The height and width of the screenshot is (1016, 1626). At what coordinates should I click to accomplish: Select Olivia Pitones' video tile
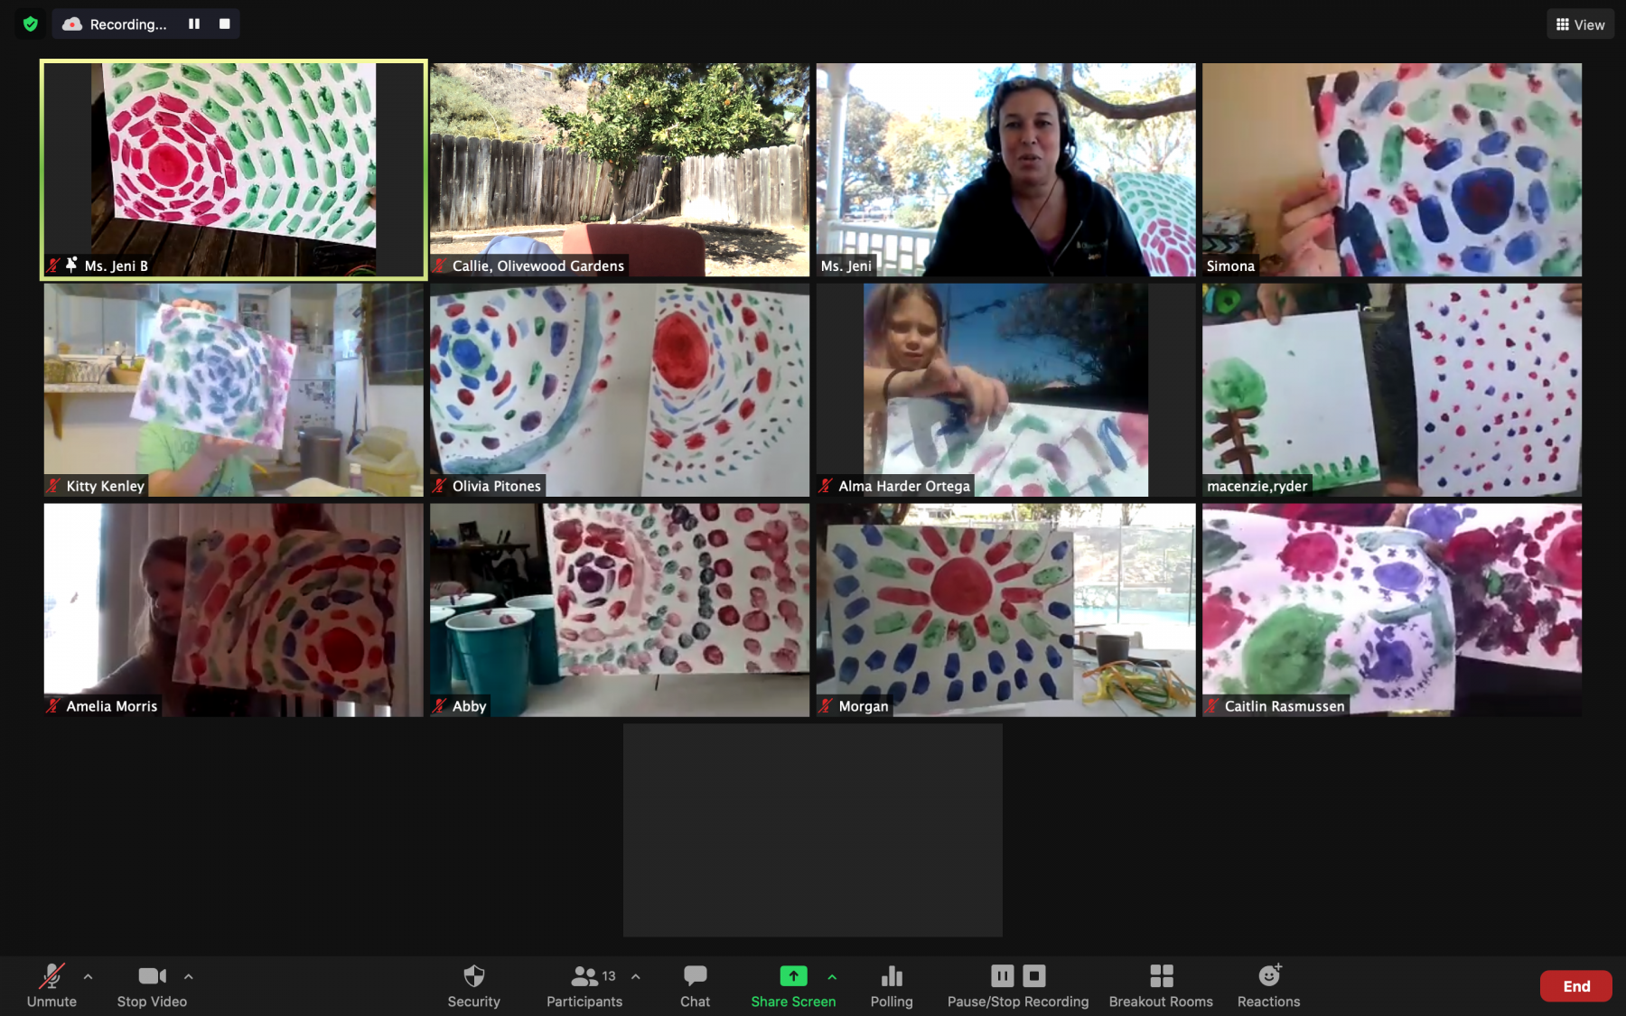(x=620, y=390)
